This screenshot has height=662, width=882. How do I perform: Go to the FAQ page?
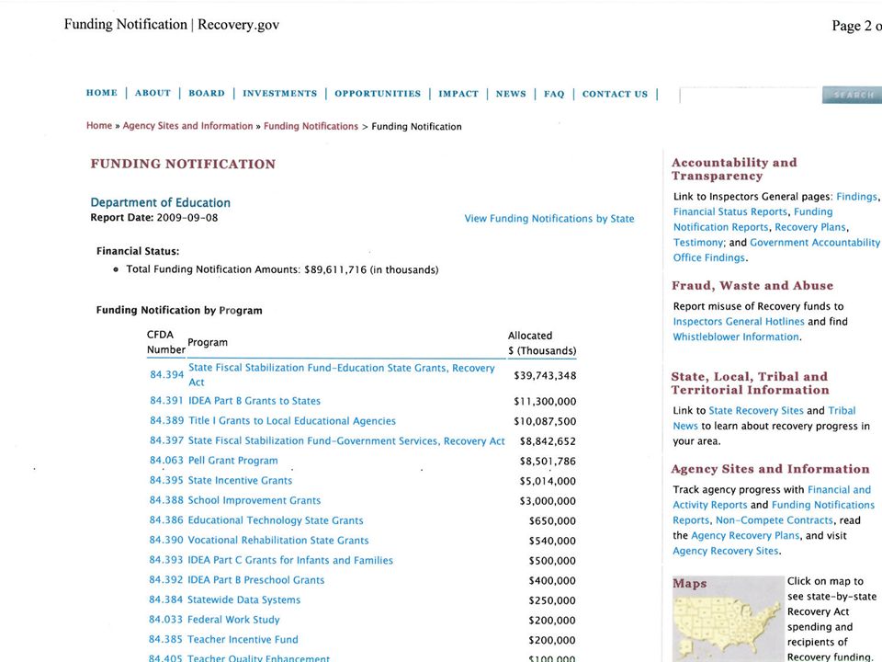pyautogui.click(x=554, y=94)
